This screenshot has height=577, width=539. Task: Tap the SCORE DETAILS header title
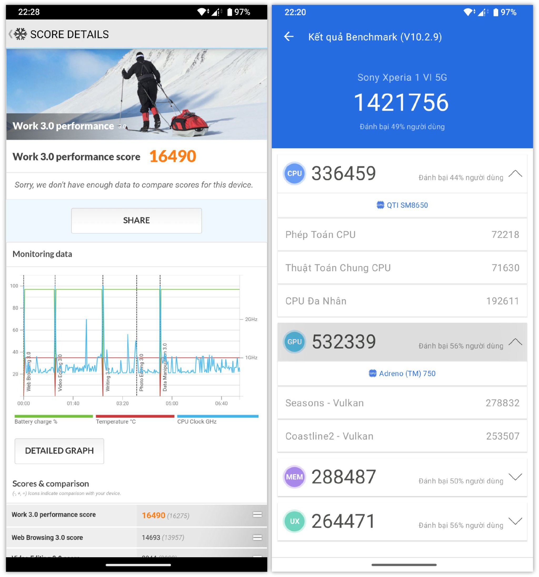[69, 34]
